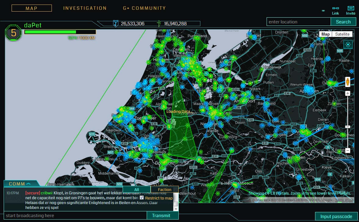Viewport: 359px width, 222px height.
Task: Click the Nijkerk map label
Action: tap(255, 89)
